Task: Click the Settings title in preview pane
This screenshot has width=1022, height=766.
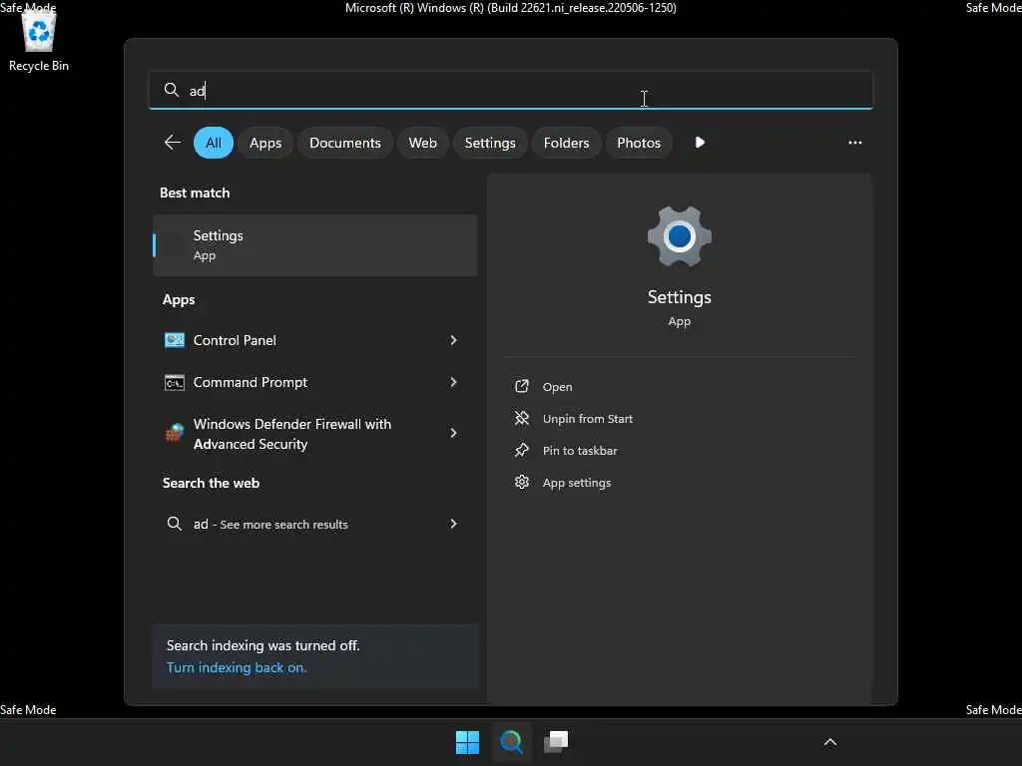Action: [679, 297]
